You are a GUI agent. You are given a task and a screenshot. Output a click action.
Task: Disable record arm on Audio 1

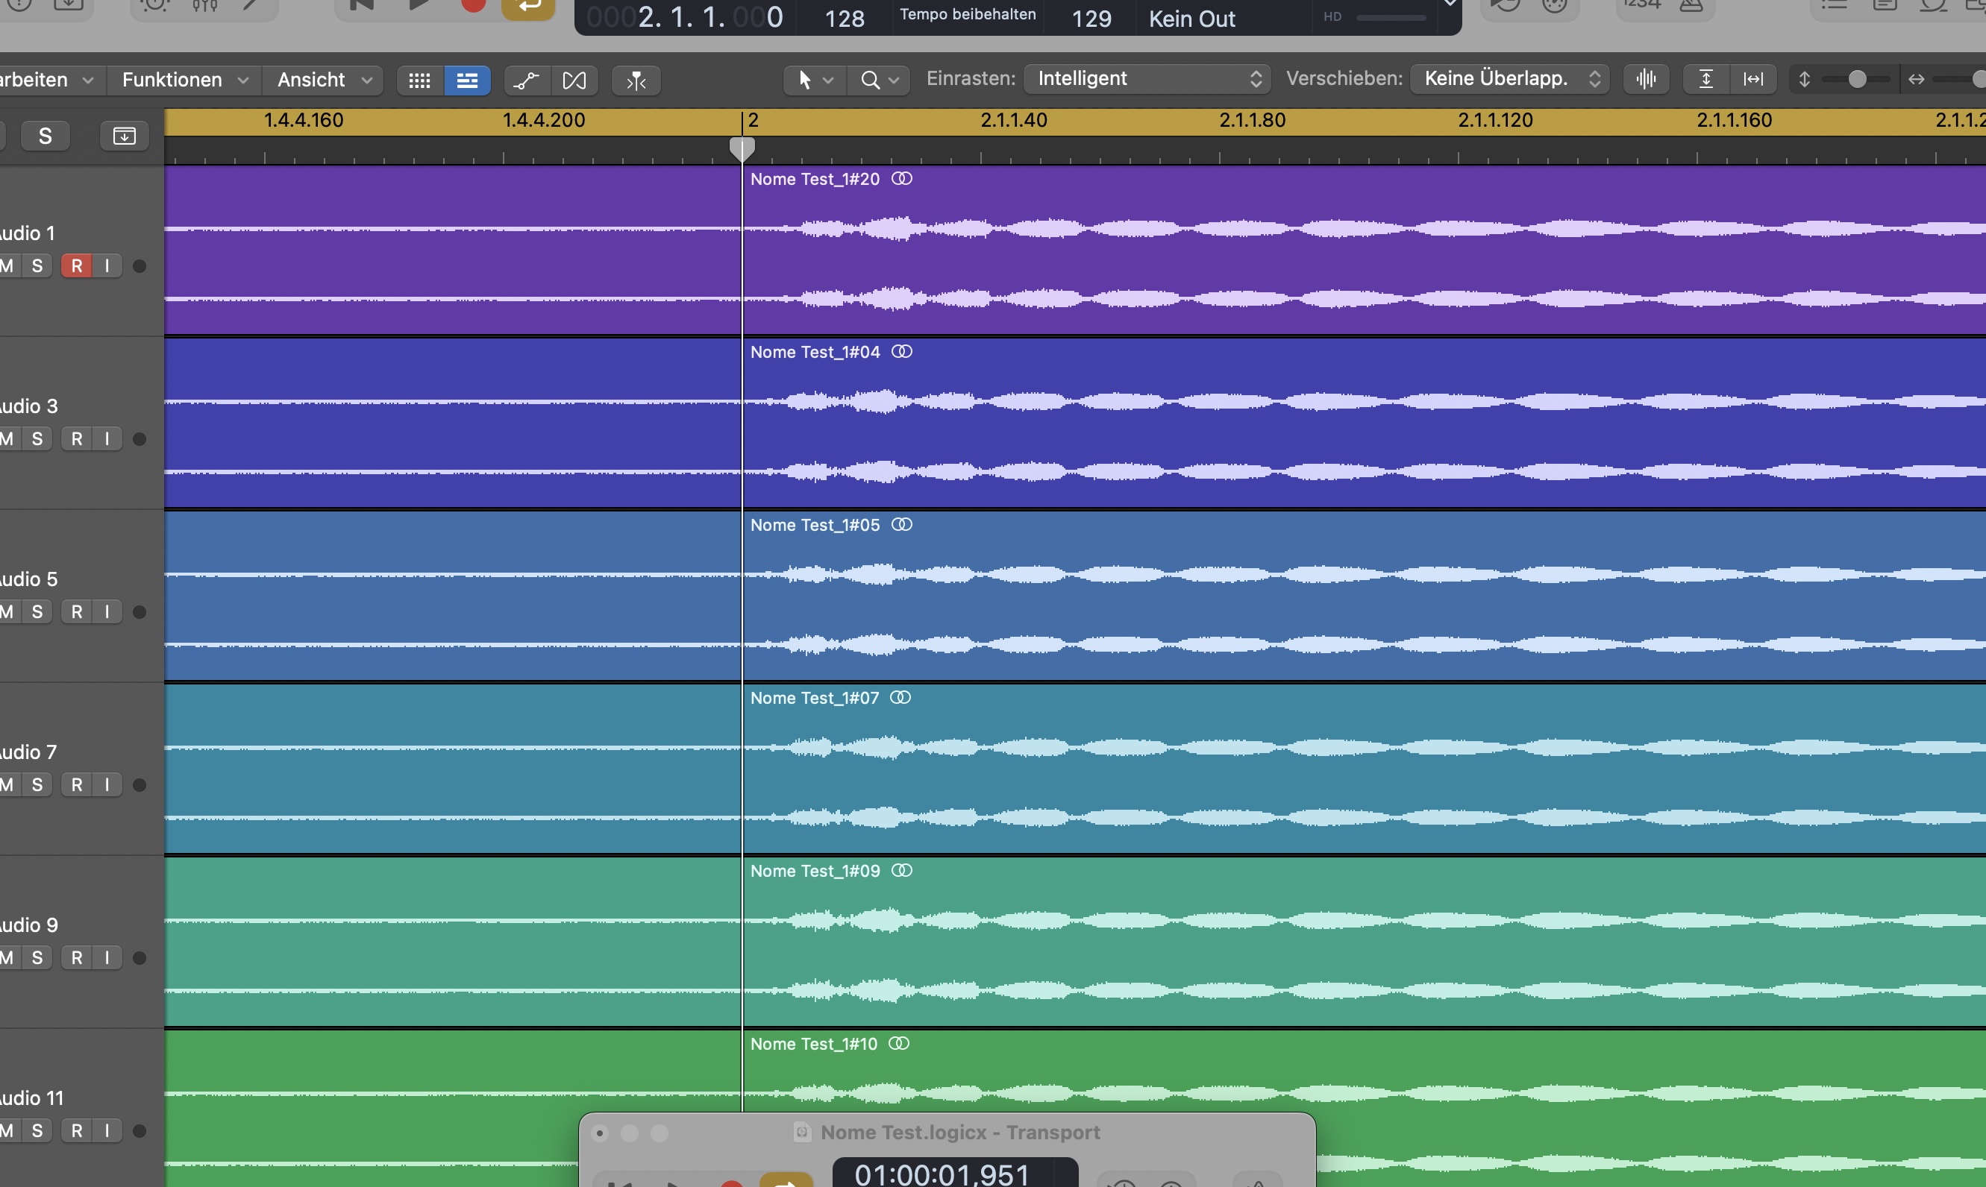77,265
